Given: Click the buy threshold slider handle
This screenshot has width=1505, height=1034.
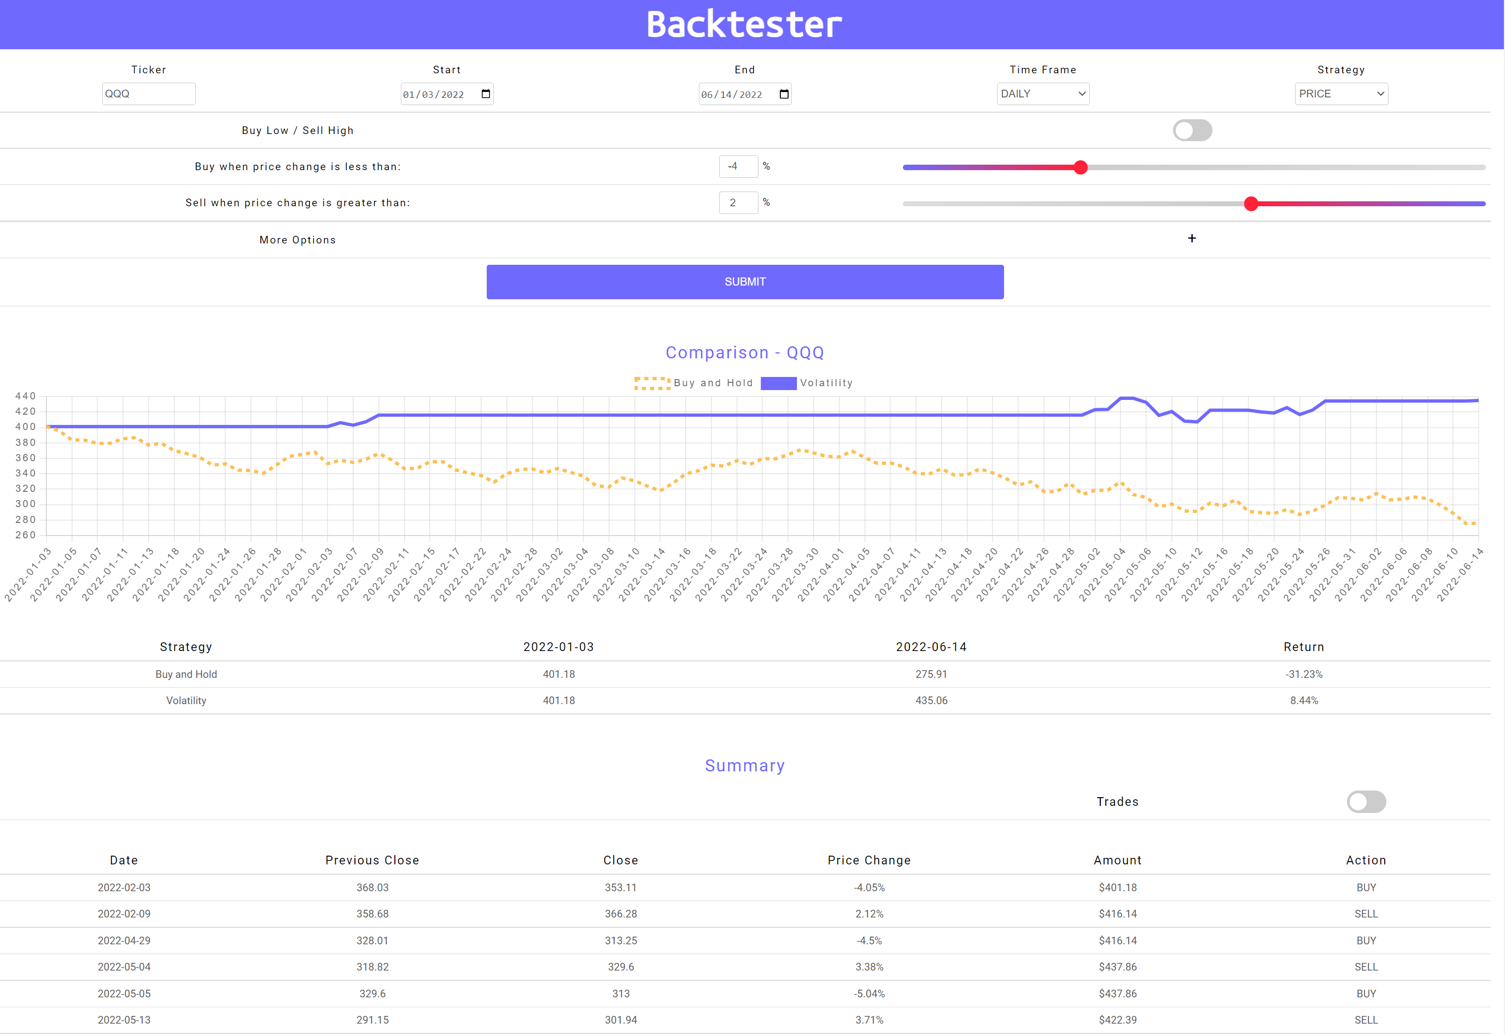Looking at the screenshot, I should pyautogui.click(x=1080, y=167).
